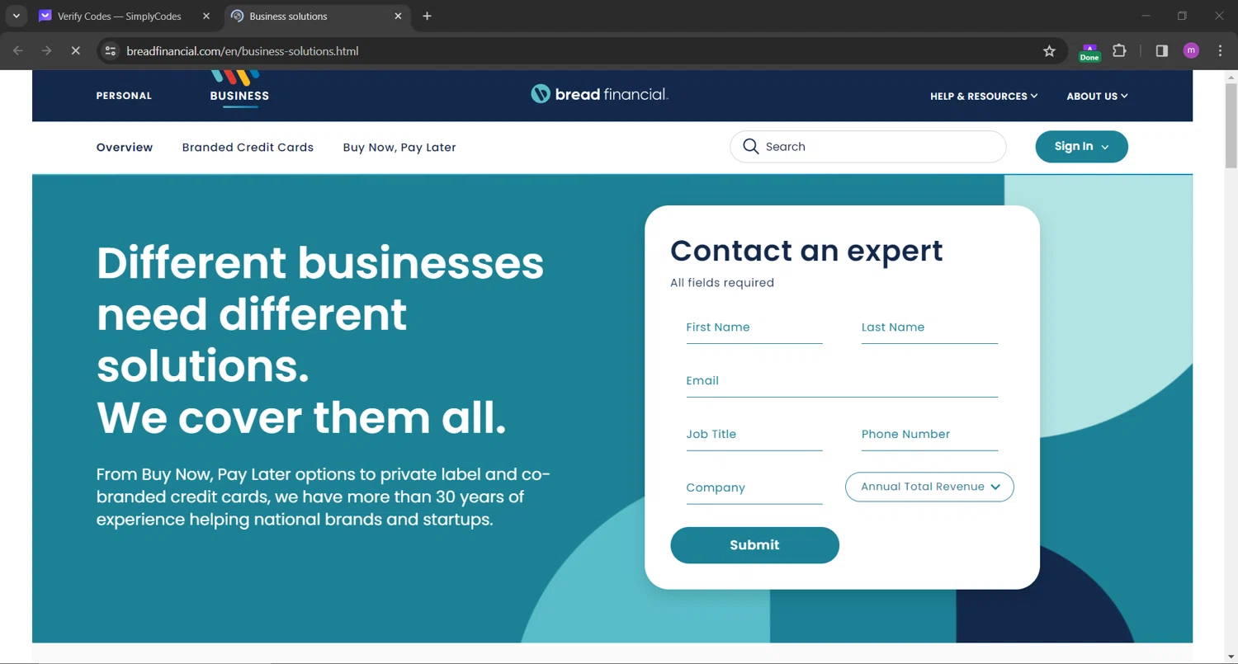The width and height of the screenshot is (1238, 664).
Task: Open the tab search dropdown arrow
Action: 16,16
